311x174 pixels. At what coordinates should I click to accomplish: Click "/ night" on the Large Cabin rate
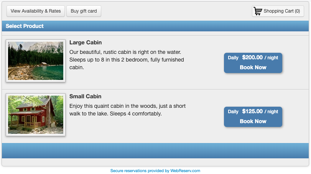point(272,58)
